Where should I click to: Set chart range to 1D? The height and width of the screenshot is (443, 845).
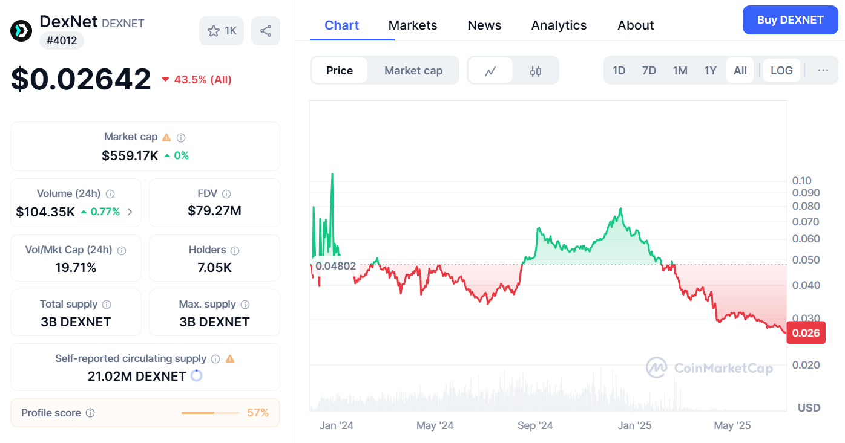[x=619, y=71]
